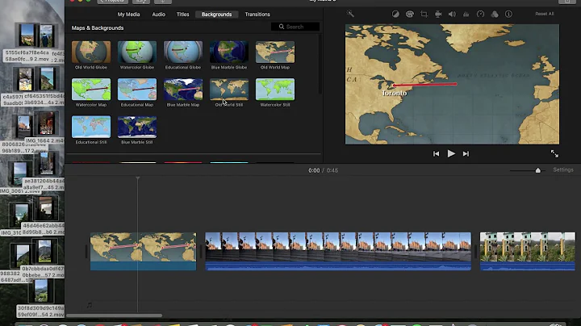Select the Old World map clip in timeline

pos(144,251)
